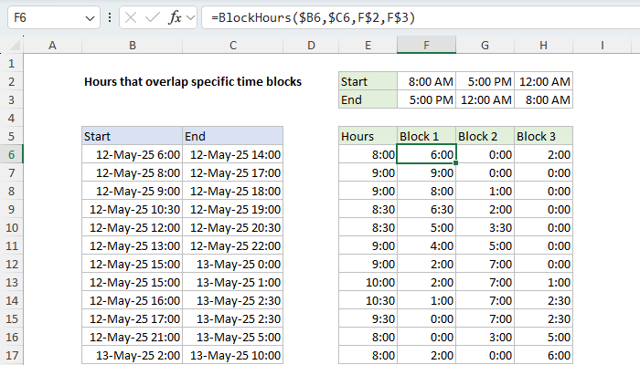Select column B header
The image size is (640, 365).
point(133,45)
